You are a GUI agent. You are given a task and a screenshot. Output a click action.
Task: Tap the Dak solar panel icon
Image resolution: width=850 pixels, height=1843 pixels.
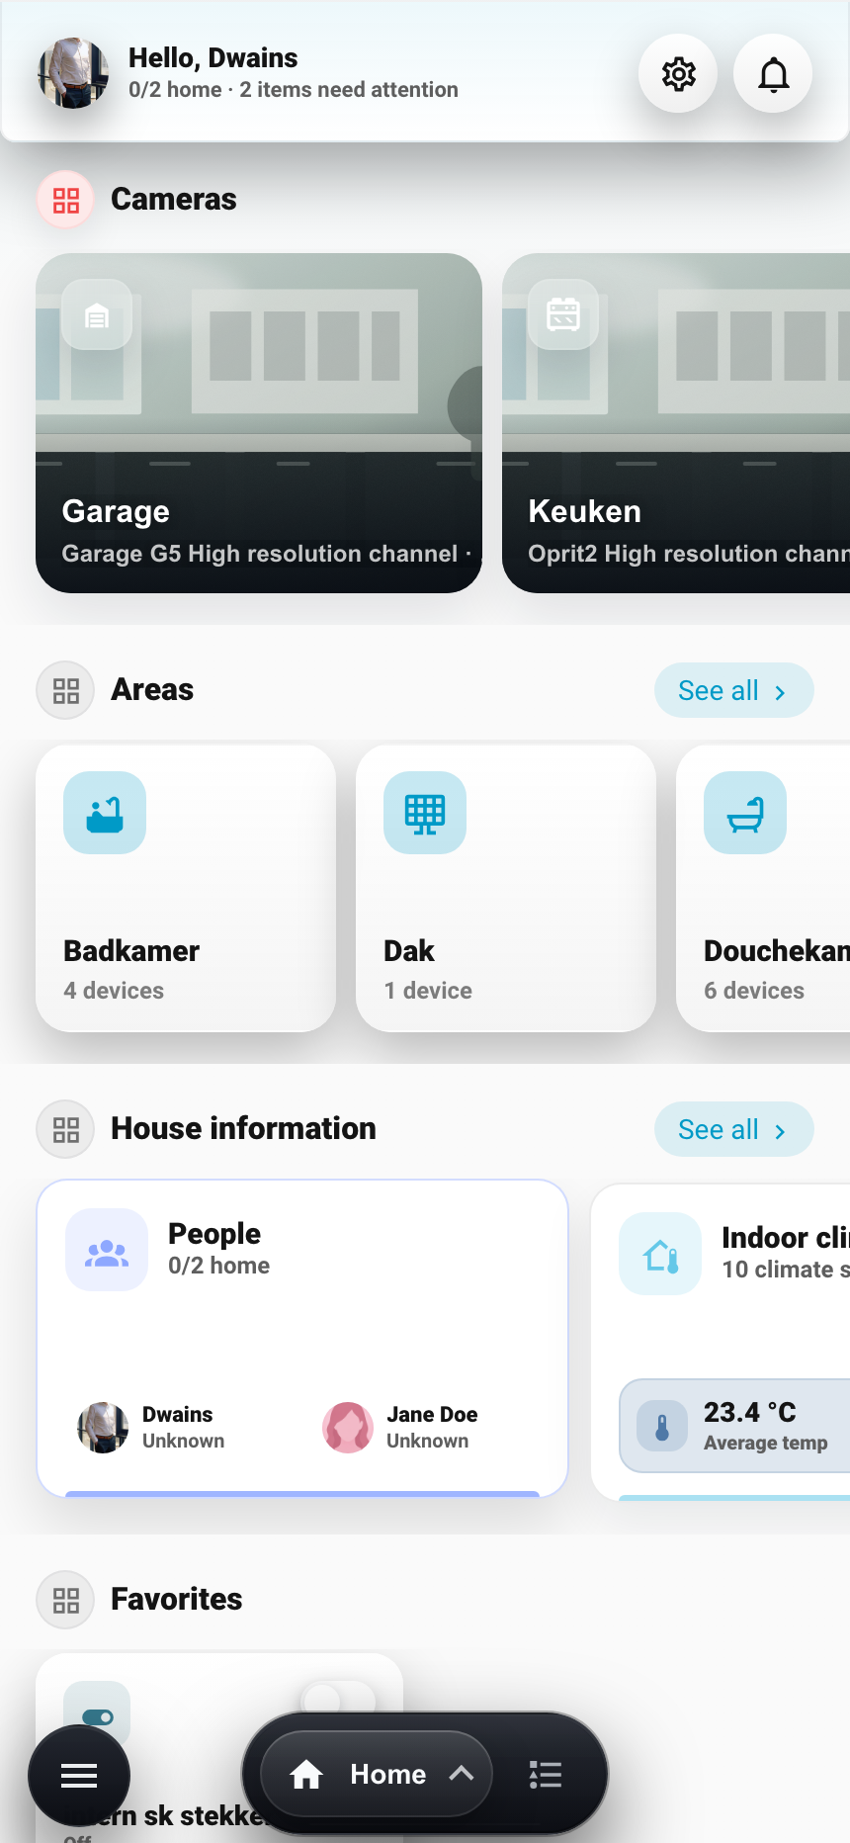425,813
